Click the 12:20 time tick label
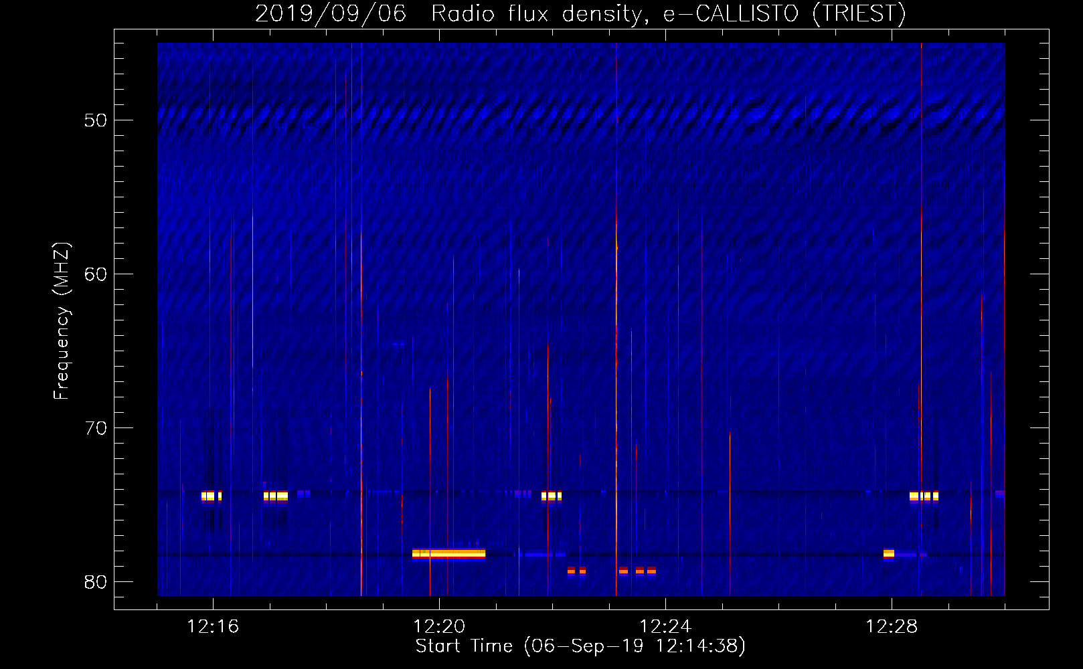This screenshot has width=1083, height=669. 439,626
